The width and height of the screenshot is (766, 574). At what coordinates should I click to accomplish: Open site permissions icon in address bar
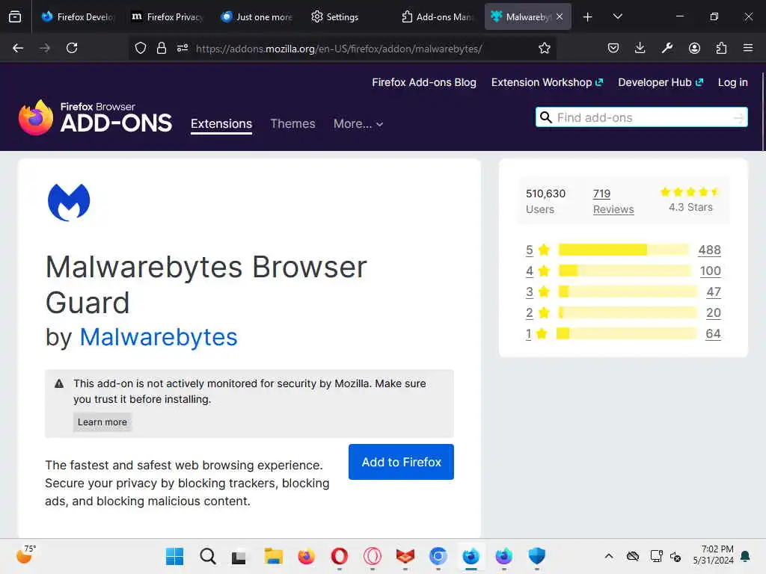pos(183,48)
